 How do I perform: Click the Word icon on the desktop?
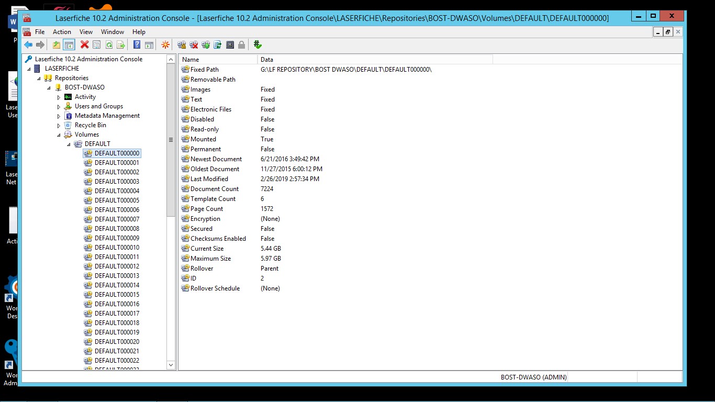pyautogui.click(x=13, y=23)
